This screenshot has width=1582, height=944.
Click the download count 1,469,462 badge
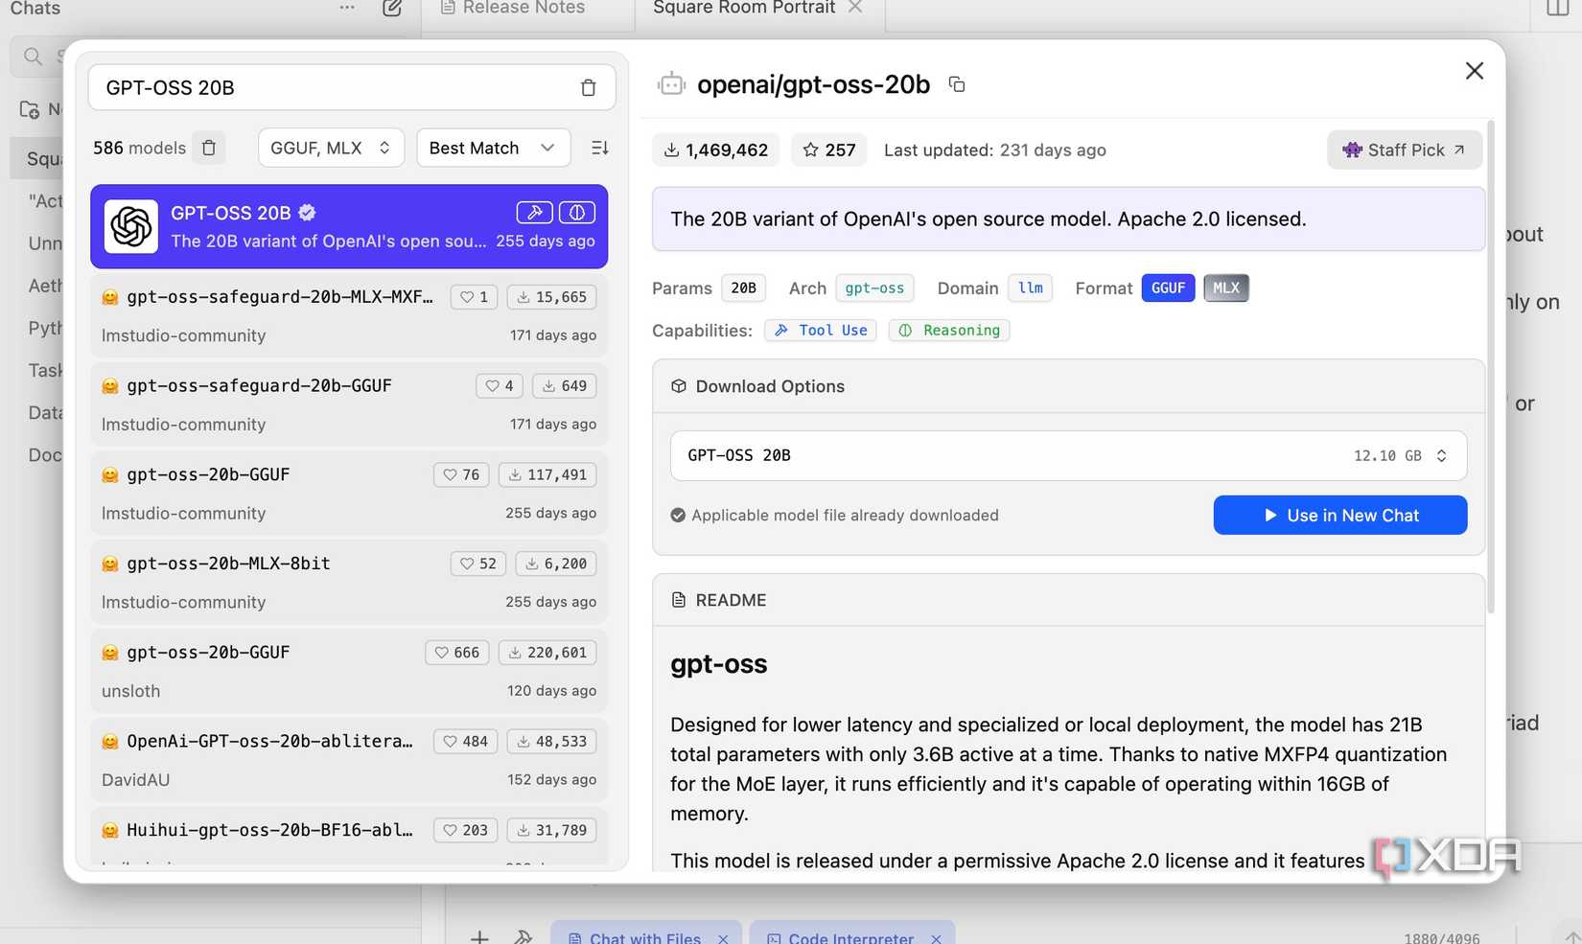click(716, 150)
